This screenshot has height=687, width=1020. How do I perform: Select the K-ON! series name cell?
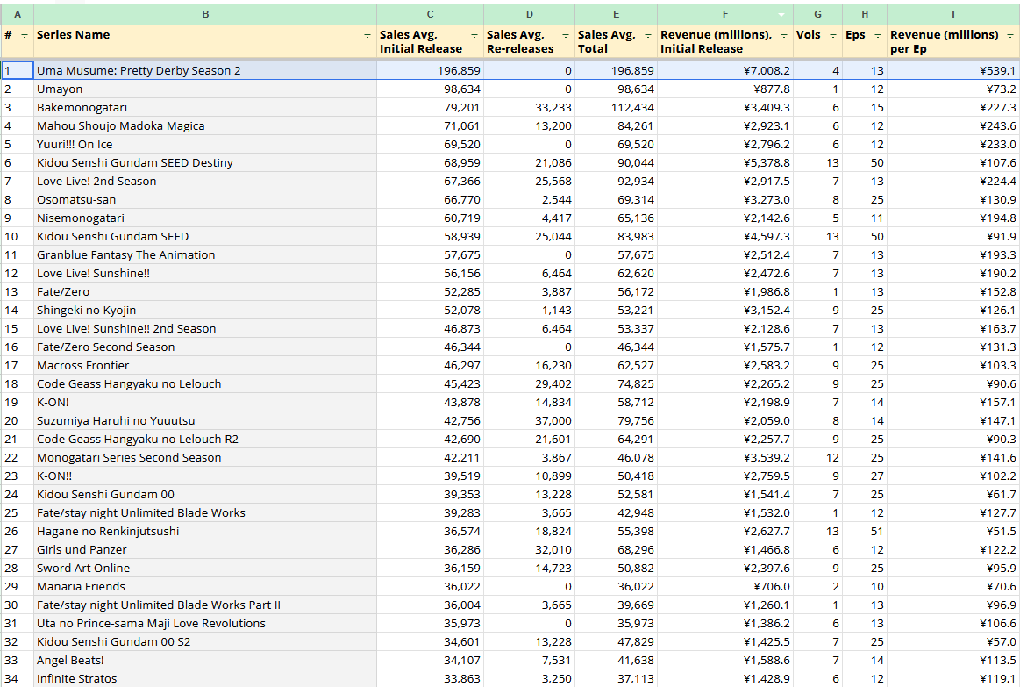pyautogui.click(x=205, y=402)
